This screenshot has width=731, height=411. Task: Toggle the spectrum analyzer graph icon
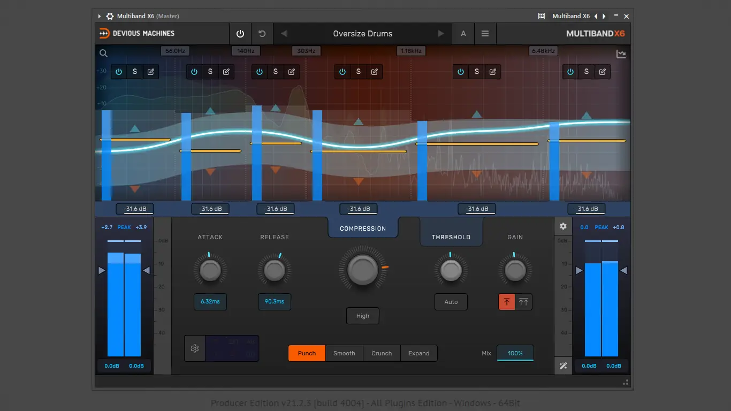[621, 54]
